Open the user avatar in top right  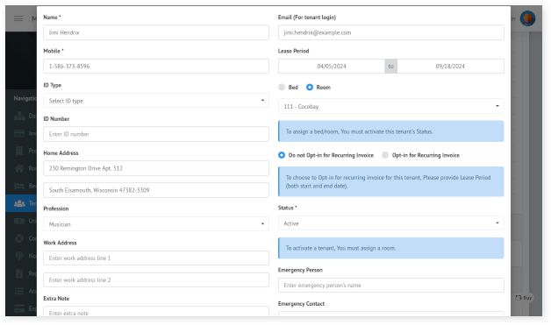click(x=527, y=18)
